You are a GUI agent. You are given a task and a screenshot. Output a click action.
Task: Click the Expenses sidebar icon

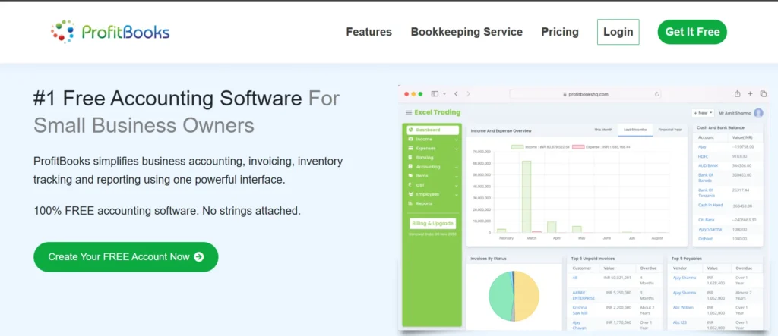point(411,148)
